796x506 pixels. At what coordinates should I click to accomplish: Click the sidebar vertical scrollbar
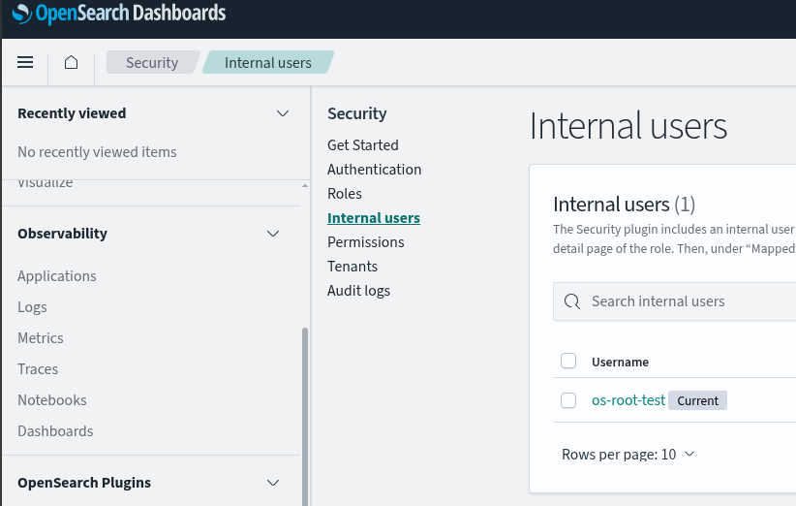click(x=305, y=416)
